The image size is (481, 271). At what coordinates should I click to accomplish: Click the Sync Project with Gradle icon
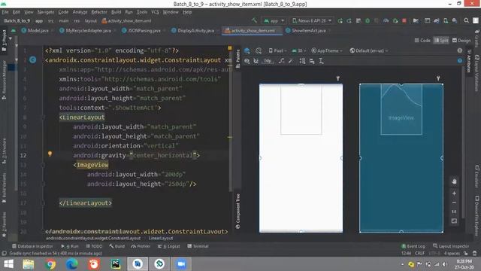pyautogui.click(x=437, y=20)
